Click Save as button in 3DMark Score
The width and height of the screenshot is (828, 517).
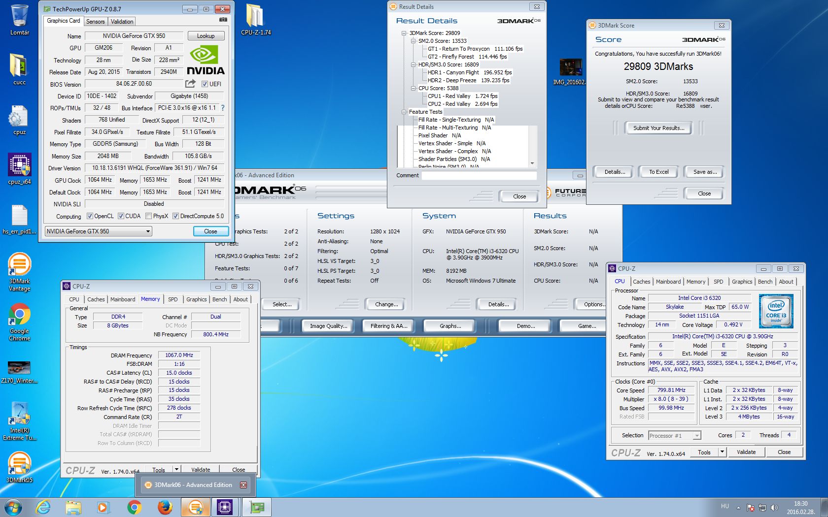(x=705, y=172)
